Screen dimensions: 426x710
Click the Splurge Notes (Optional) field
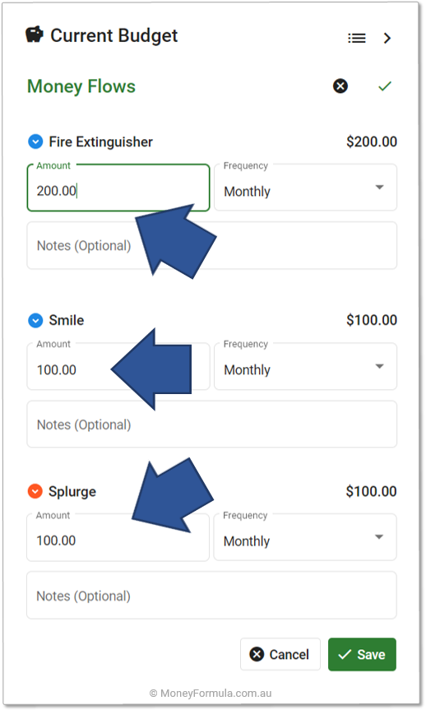click(x=211, y=595)
